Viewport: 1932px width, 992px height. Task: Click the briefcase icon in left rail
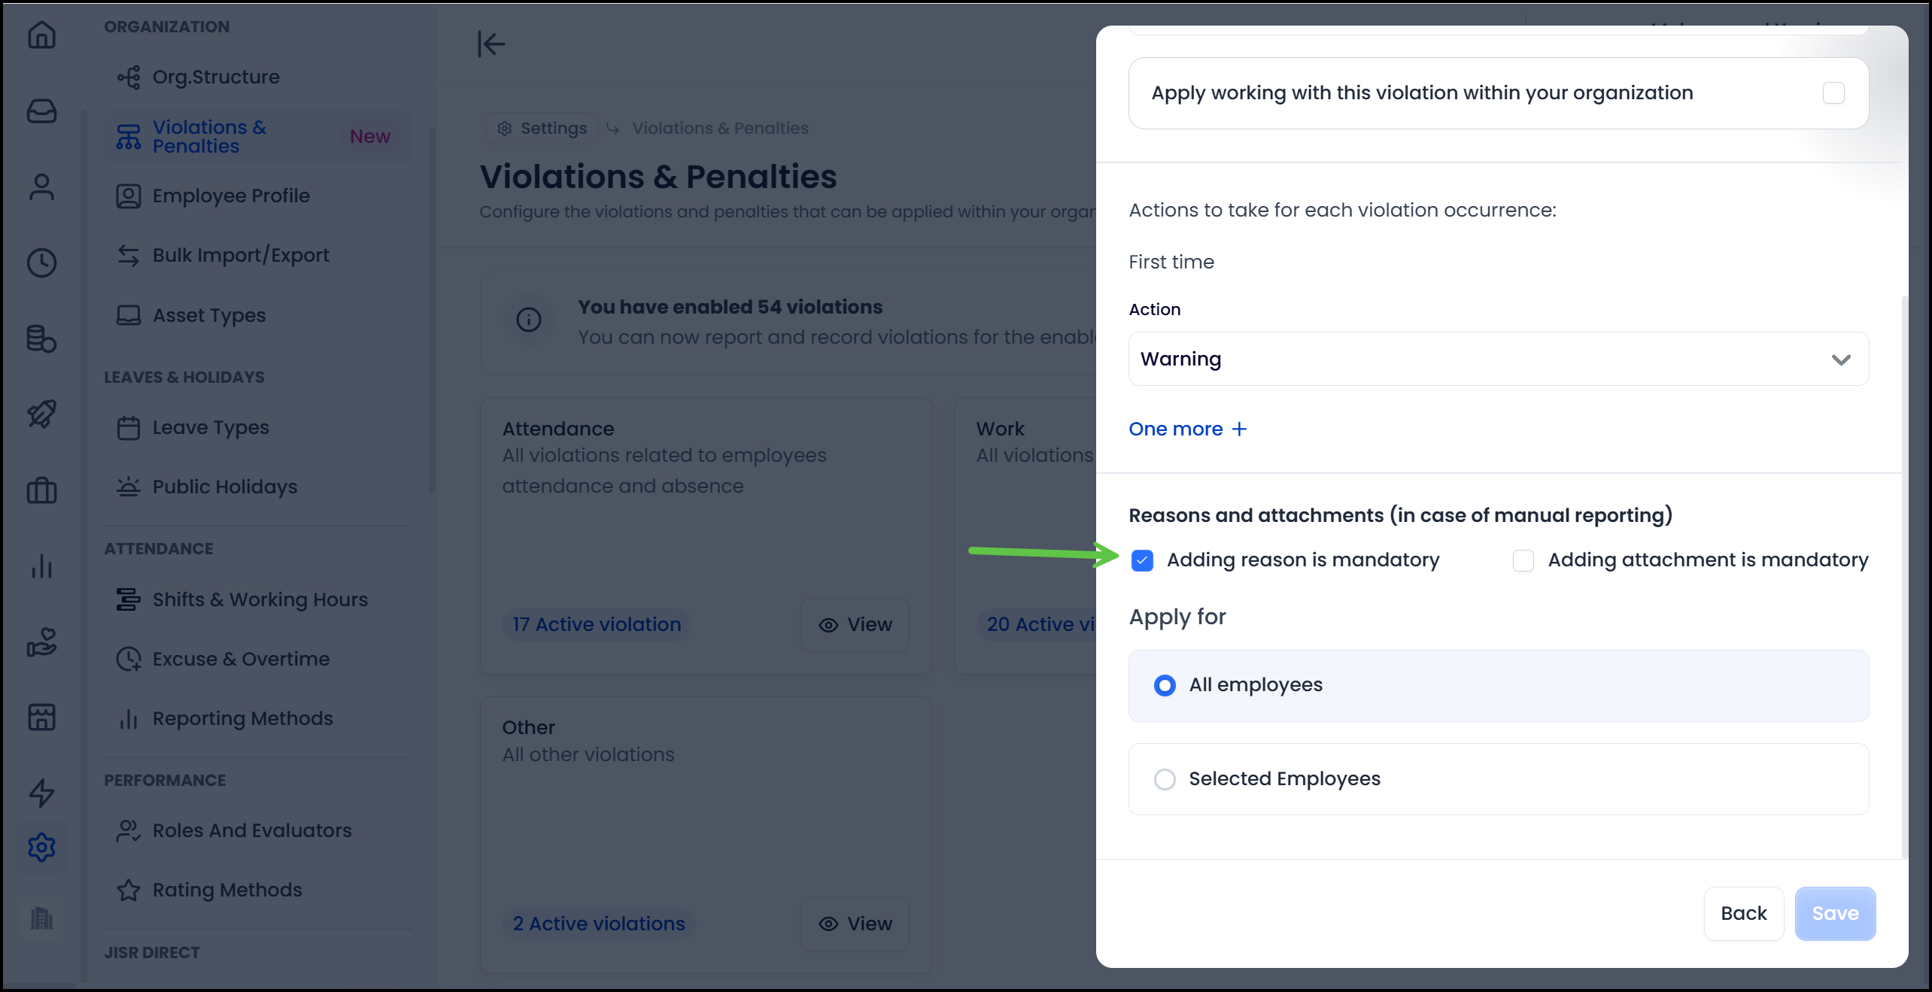(41, 490)
